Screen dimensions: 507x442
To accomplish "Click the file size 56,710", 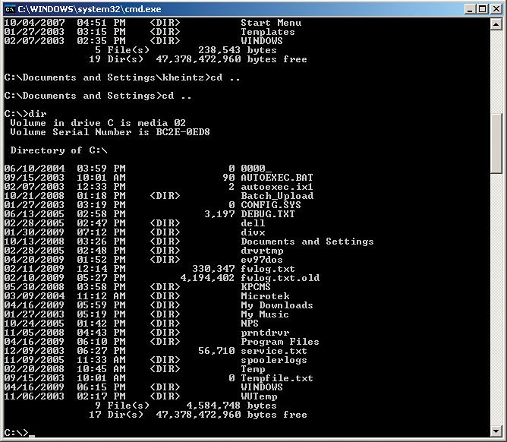I will coord(216,351).
